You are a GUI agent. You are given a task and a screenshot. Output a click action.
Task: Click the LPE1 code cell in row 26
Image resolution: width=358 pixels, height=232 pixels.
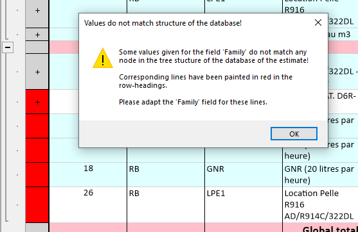pos(244,204)
